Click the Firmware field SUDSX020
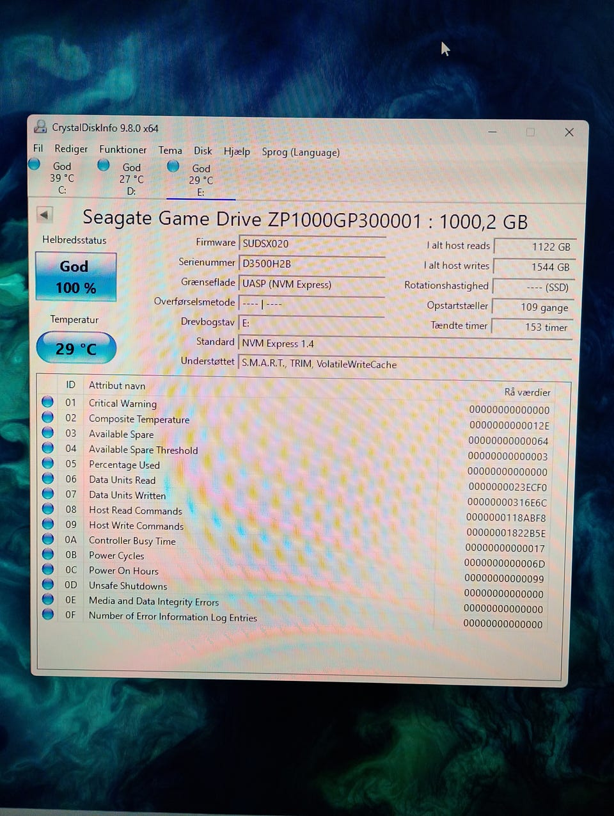614x816 pixels. click(311, 243)
